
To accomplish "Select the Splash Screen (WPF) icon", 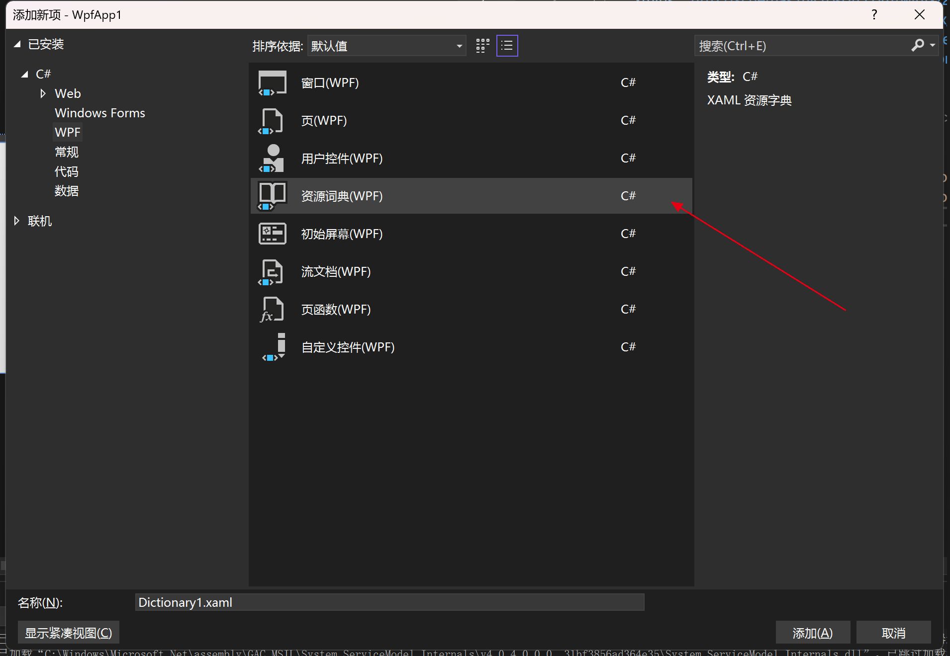I will click(x=272, y=234).
